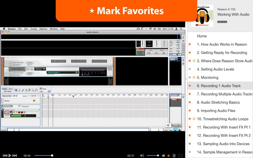
Task: Click the monitor speaker icon on Audio Track 1
Action: click(25, 112)
